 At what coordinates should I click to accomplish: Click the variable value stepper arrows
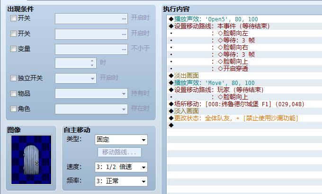point(92,63)
